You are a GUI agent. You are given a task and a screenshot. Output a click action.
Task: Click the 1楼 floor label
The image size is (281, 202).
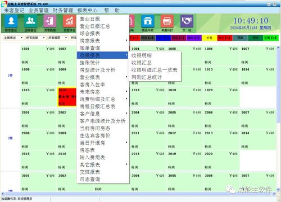click(x=10, y=76)
